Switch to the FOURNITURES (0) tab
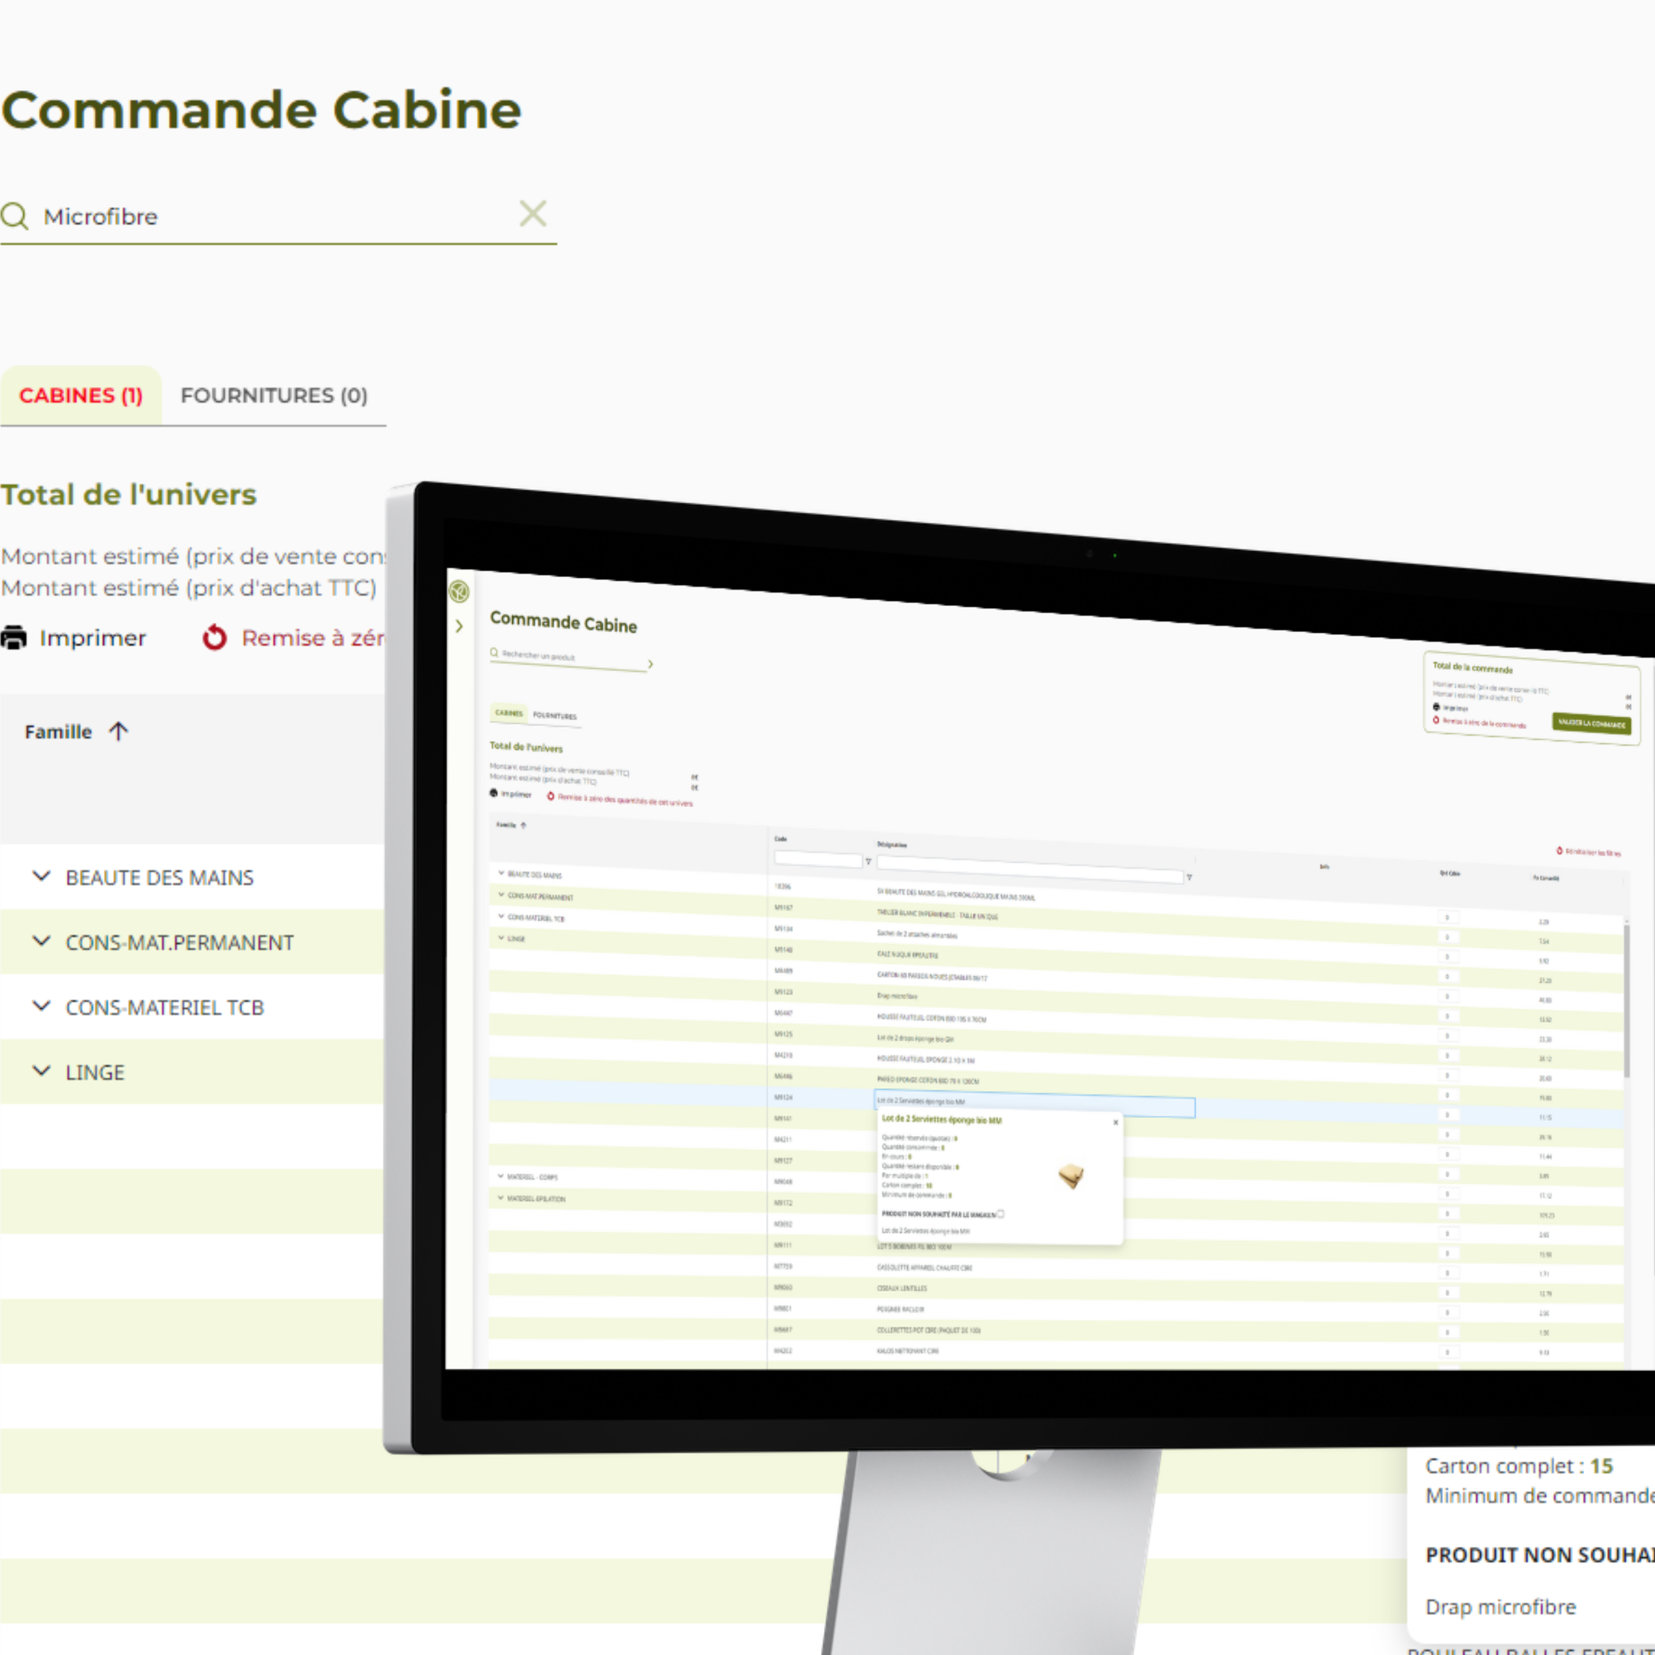Viewport: 1655px width, 1655px height. click(x=274, y=396)
